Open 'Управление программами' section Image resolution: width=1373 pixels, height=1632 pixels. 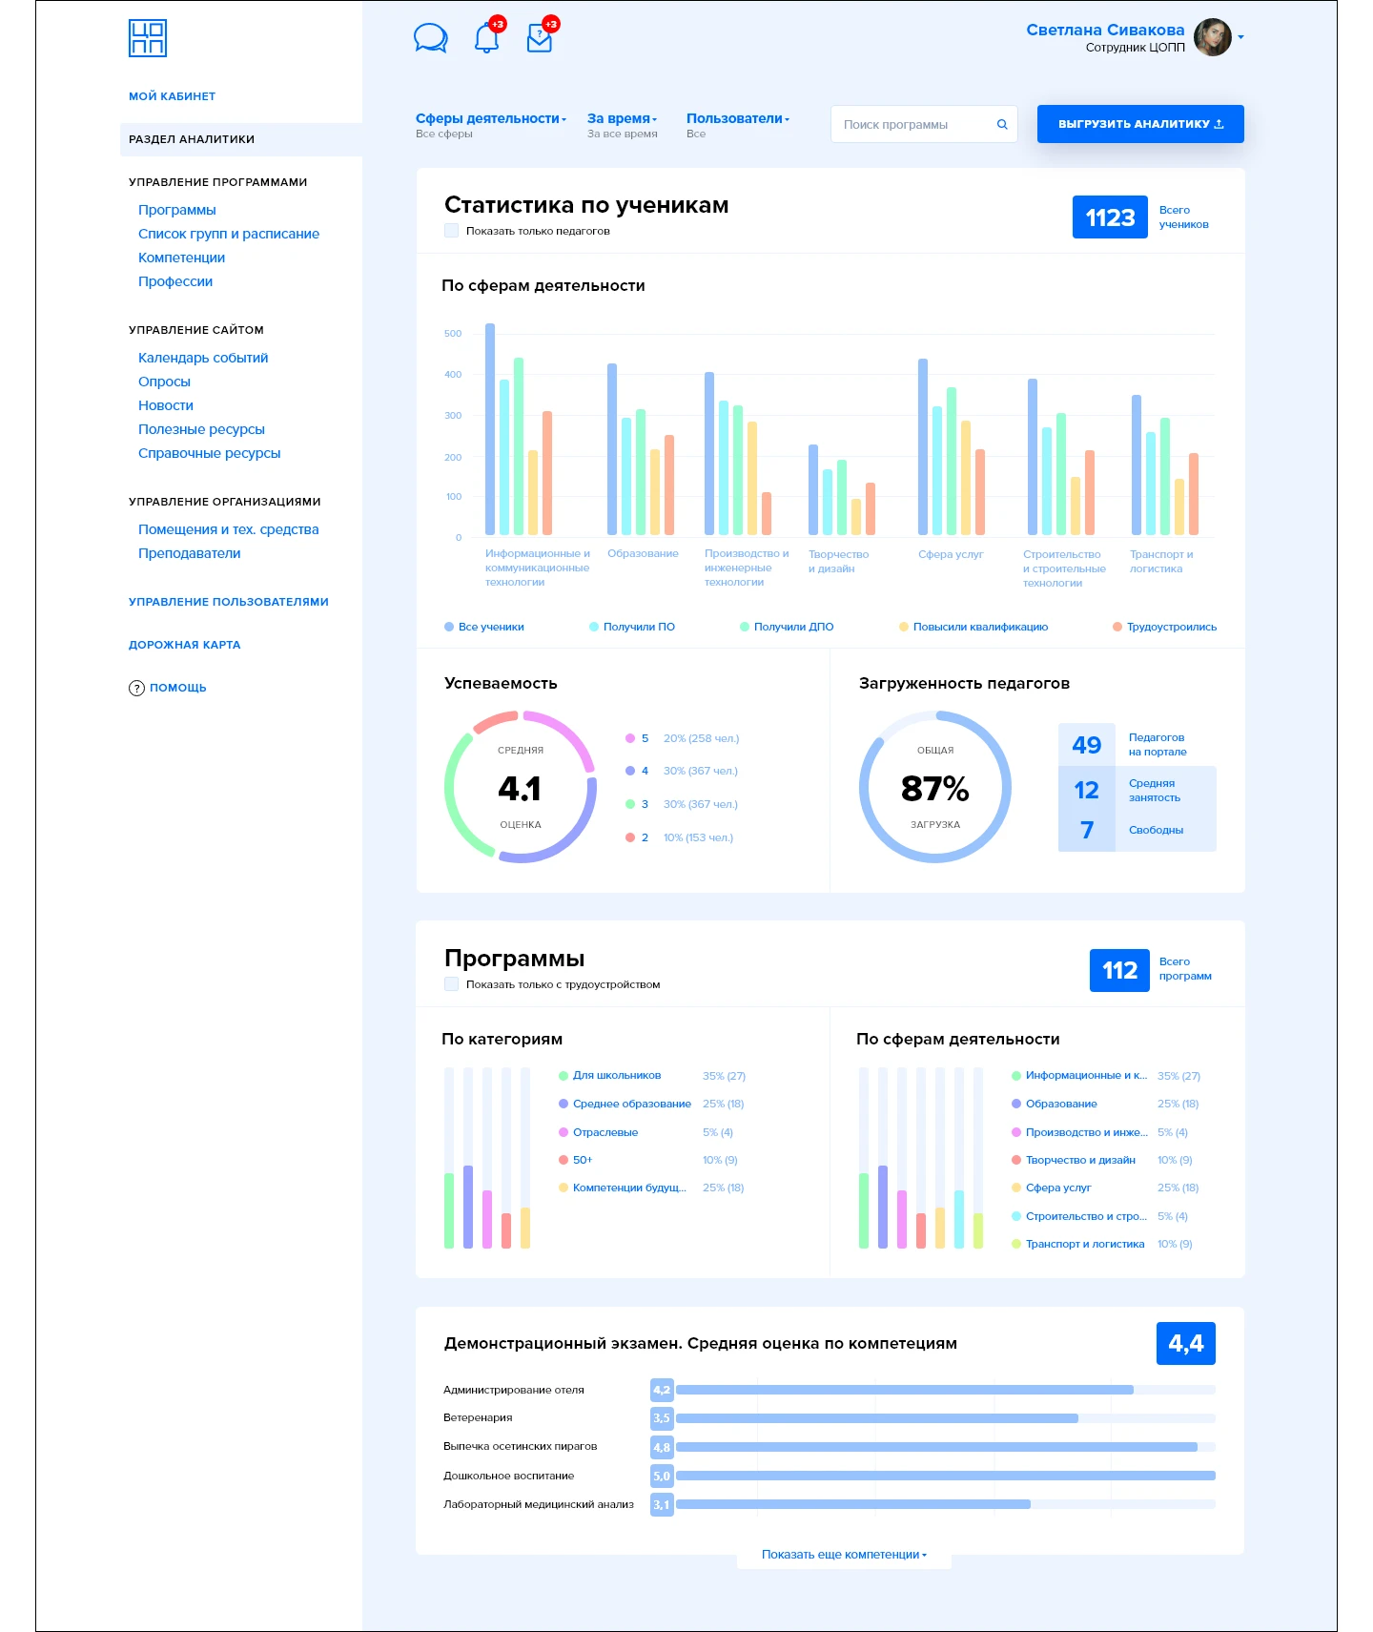[218, 182]
